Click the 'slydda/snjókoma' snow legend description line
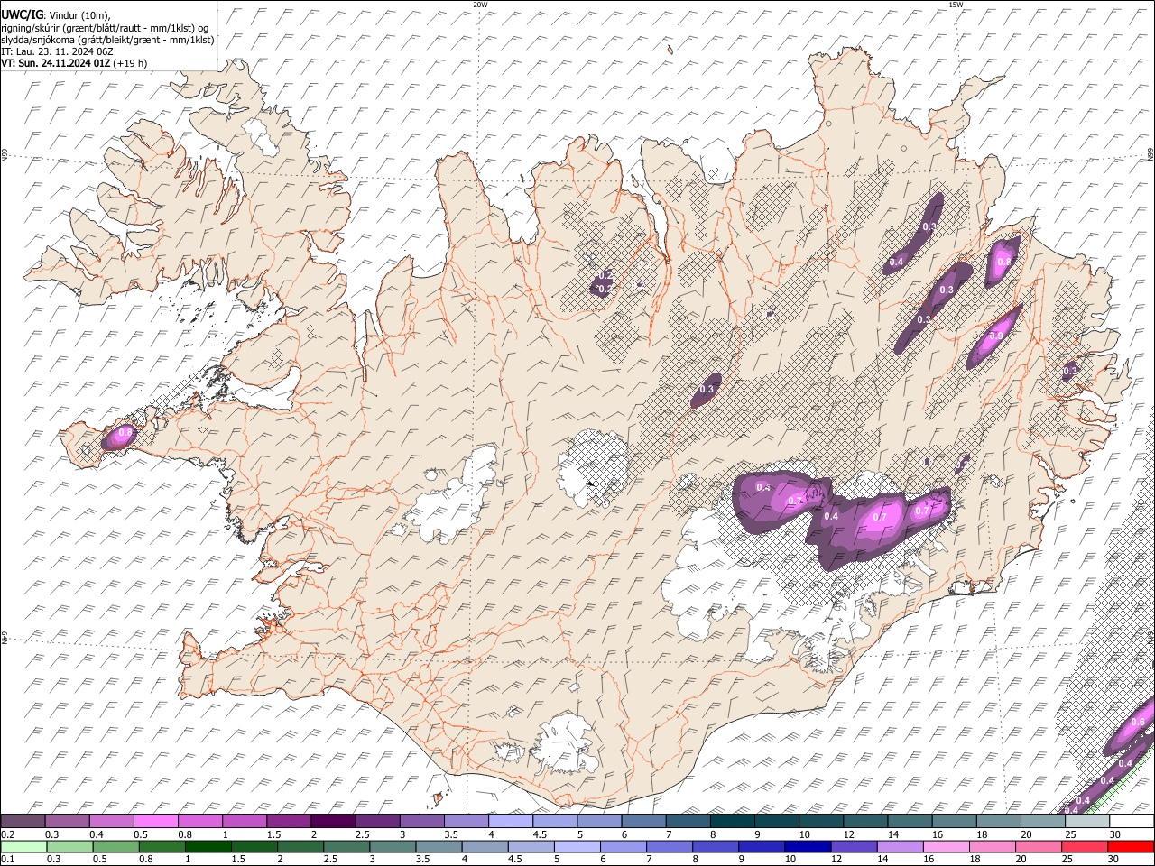Image resolution: width=1155 pixels, height=866 pixels. 108,40
